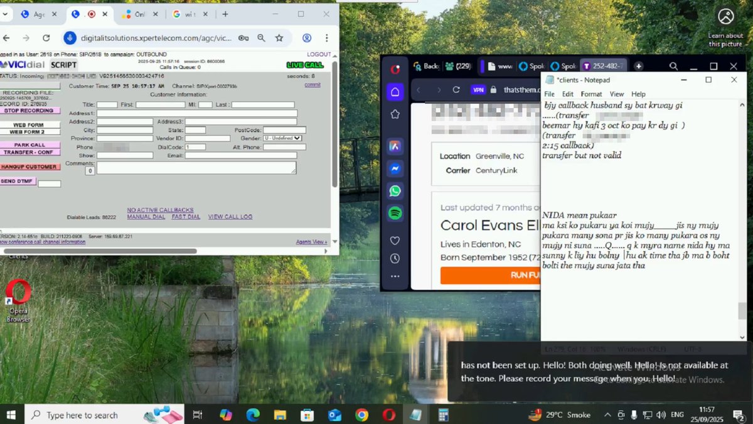Viewport: 753px width, 424px height.
Task: Click Address1 input field
Action: 197,114
